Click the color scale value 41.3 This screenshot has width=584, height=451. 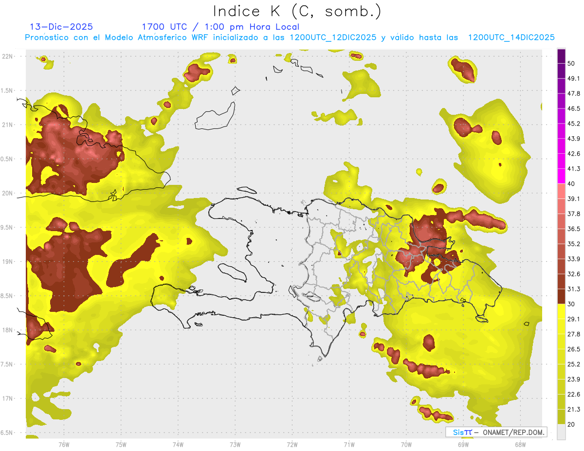coord(574,169)
